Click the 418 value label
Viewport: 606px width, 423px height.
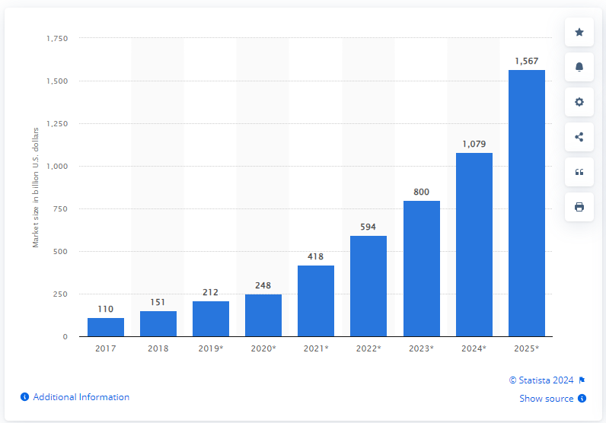pos(316,256)
